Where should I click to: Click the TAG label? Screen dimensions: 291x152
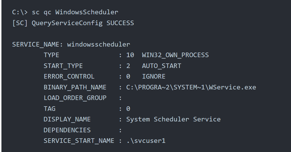click(50, 109)
